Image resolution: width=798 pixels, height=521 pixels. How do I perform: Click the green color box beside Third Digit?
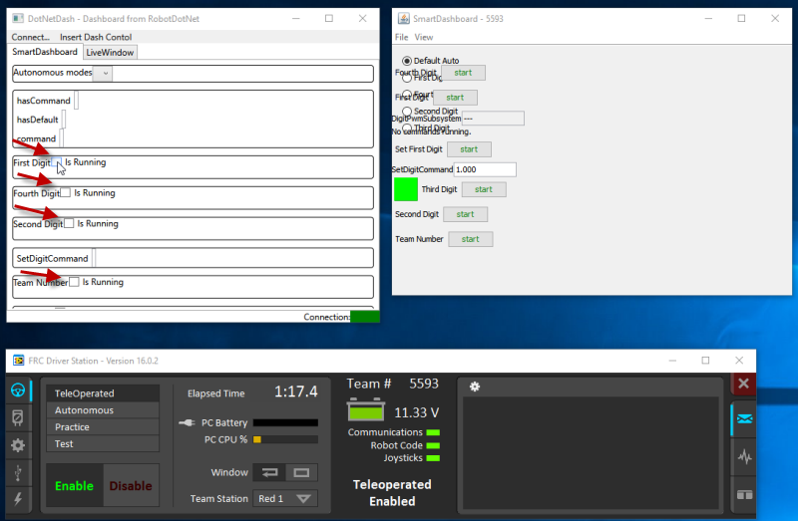click(406, 189)
